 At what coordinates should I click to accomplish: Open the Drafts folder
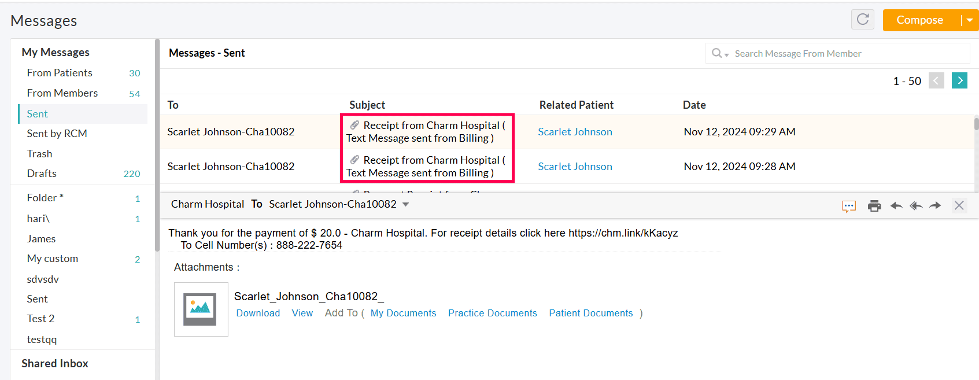coord(42,174)
